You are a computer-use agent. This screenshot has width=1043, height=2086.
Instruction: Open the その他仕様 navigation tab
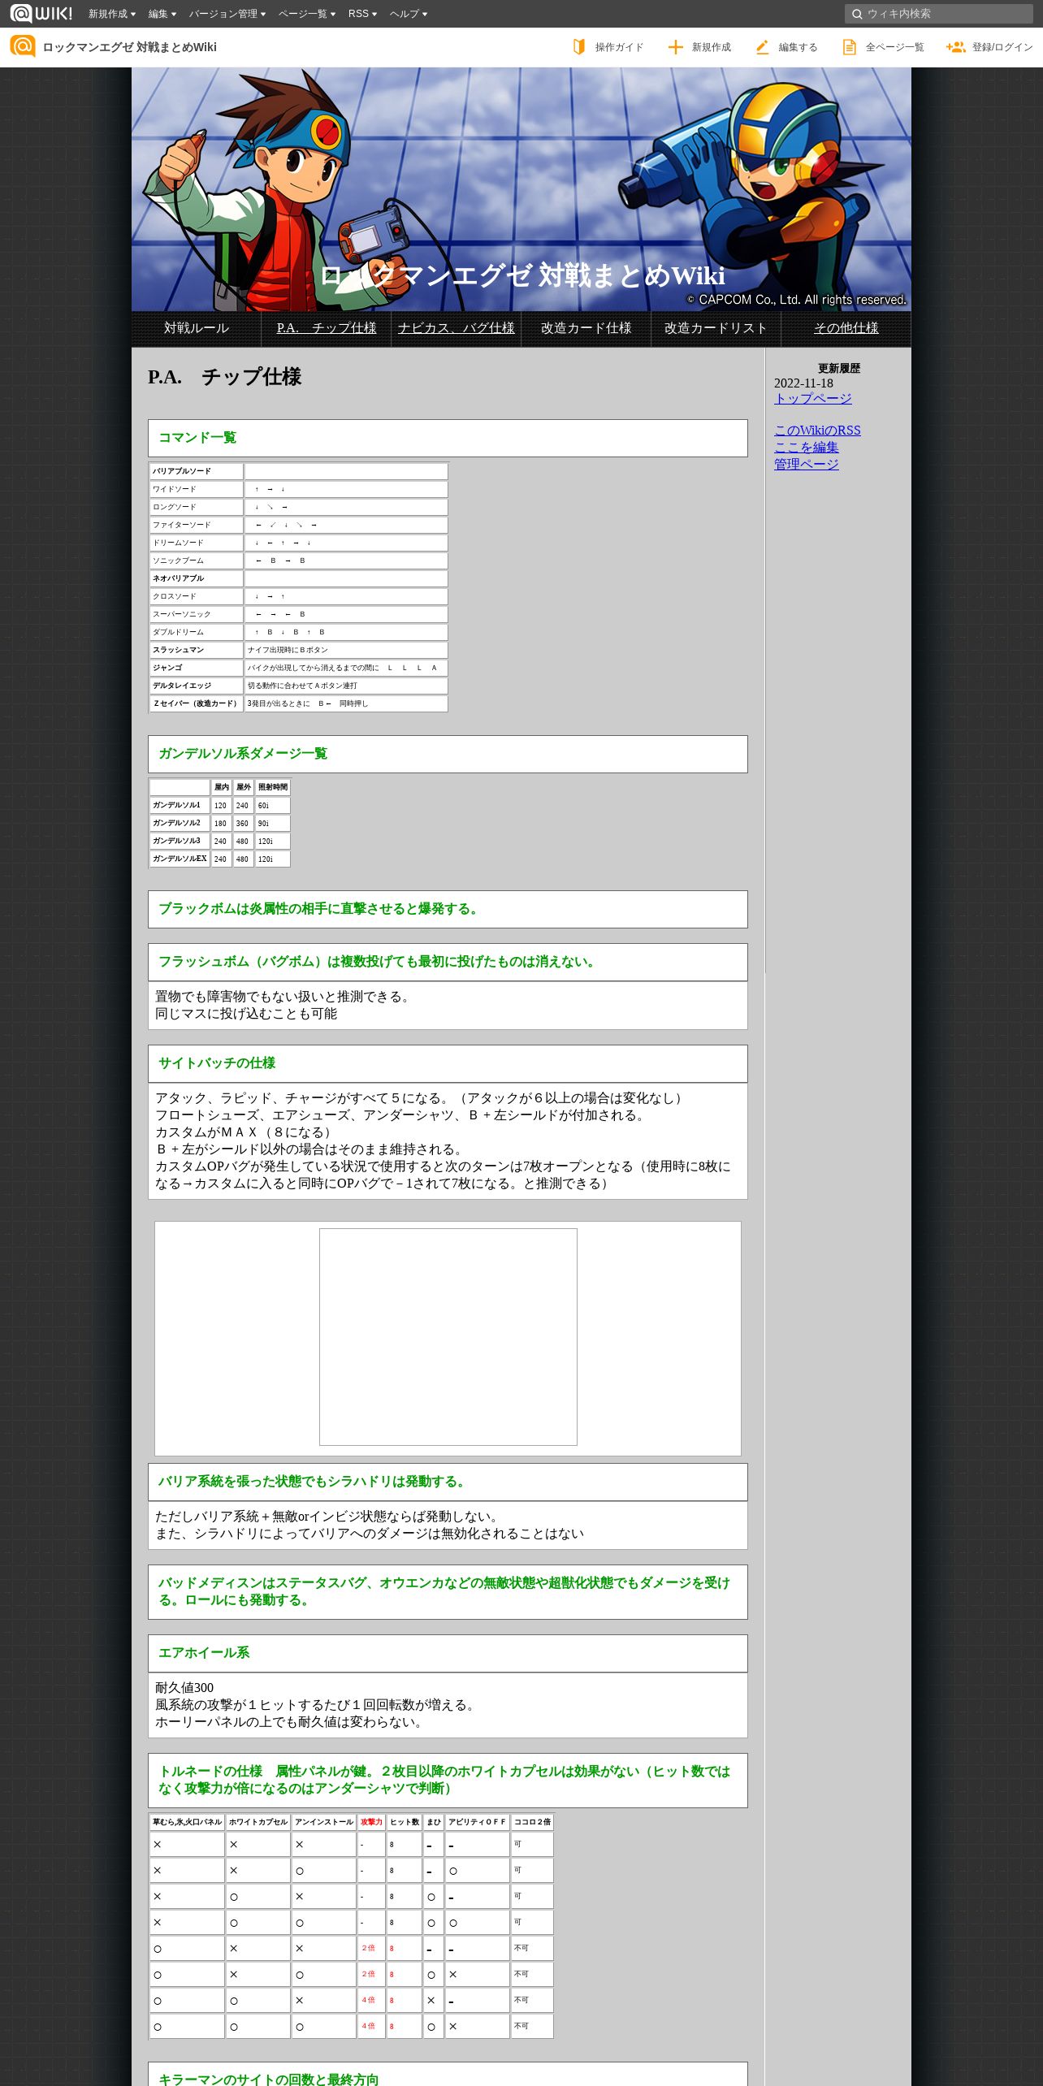(846, 328)
